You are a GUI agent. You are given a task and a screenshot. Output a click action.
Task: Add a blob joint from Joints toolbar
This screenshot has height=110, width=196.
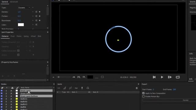88,88
